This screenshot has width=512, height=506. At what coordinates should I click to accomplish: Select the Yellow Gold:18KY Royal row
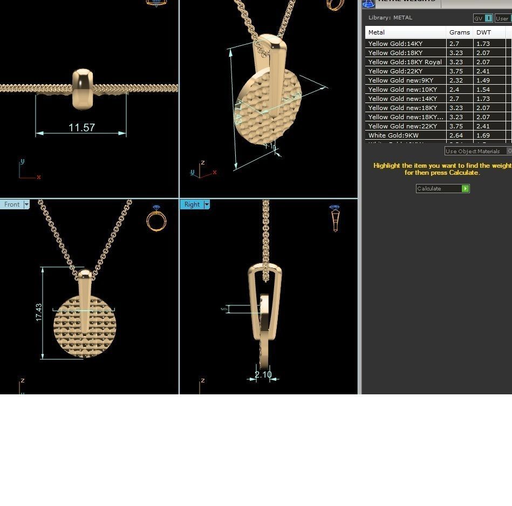pos(438,61)
